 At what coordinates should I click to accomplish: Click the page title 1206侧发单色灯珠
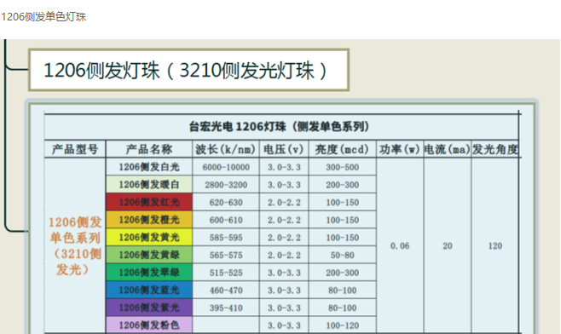[x=43, y=17]
